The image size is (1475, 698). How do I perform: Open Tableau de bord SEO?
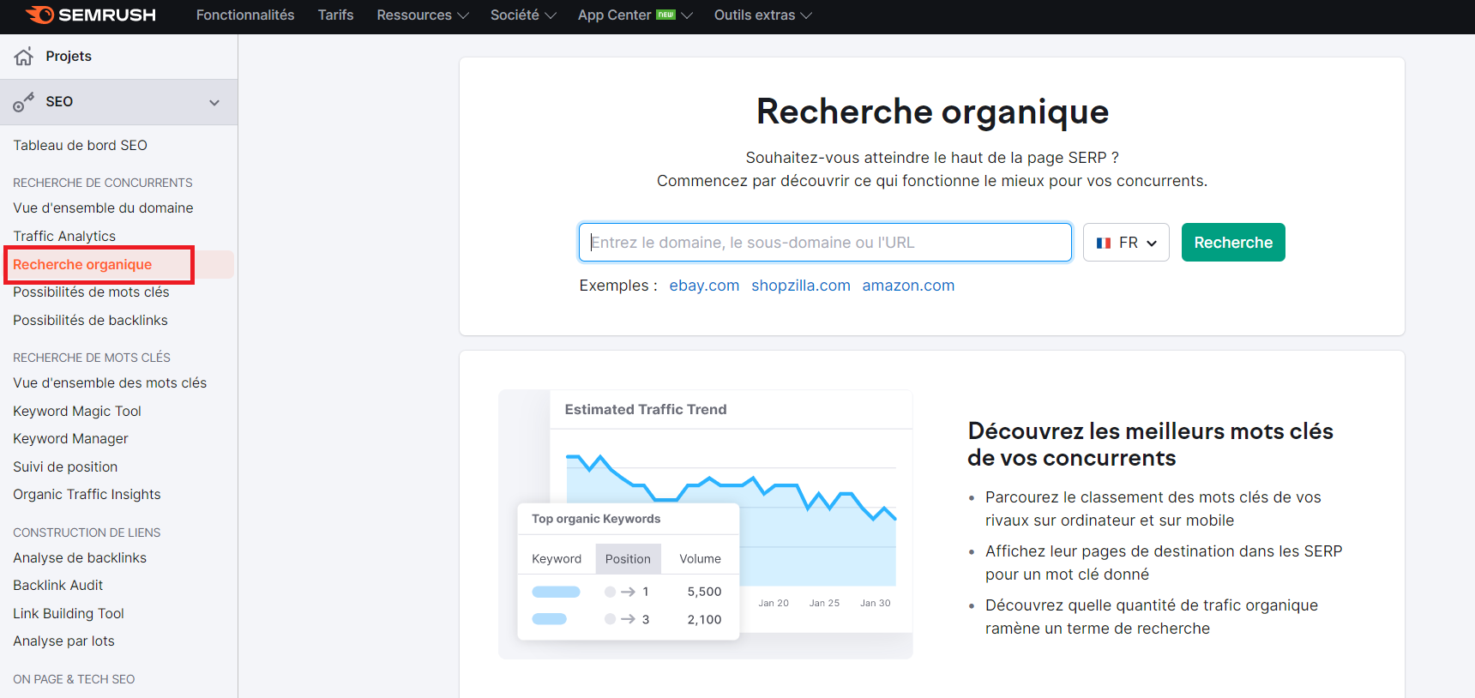click(x=80, y=146)
